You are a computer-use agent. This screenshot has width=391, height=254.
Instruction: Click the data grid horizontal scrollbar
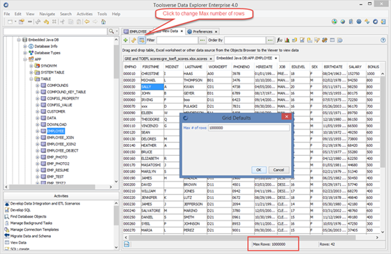242,237
